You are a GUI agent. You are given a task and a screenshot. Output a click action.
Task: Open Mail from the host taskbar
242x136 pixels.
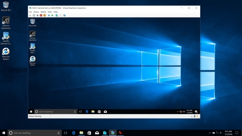click(97, 133)
